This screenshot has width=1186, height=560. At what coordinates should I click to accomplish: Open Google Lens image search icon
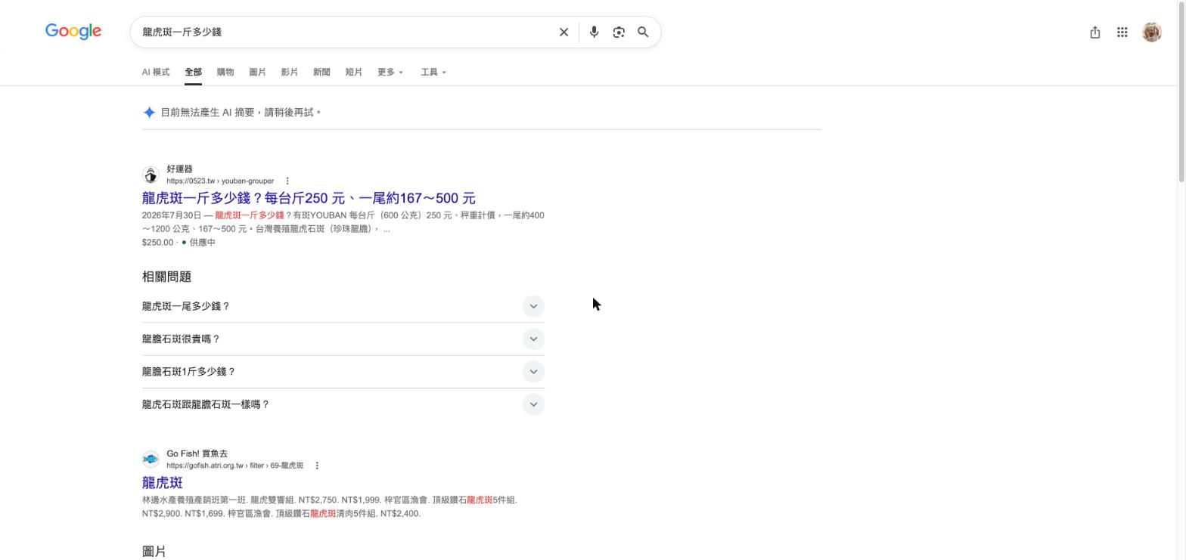coord(619,32)
